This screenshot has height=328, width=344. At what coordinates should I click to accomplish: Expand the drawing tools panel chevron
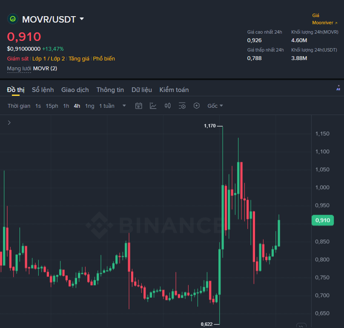(9, 123)
